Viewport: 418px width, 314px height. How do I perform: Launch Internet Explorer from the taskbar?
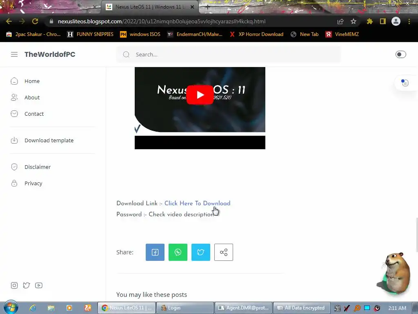point(33,308)
